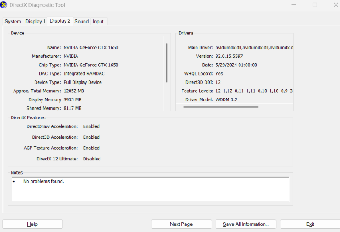Click the Help button
Image resolution: width=340 pixels, height=232 pixels.
(32, 224)
